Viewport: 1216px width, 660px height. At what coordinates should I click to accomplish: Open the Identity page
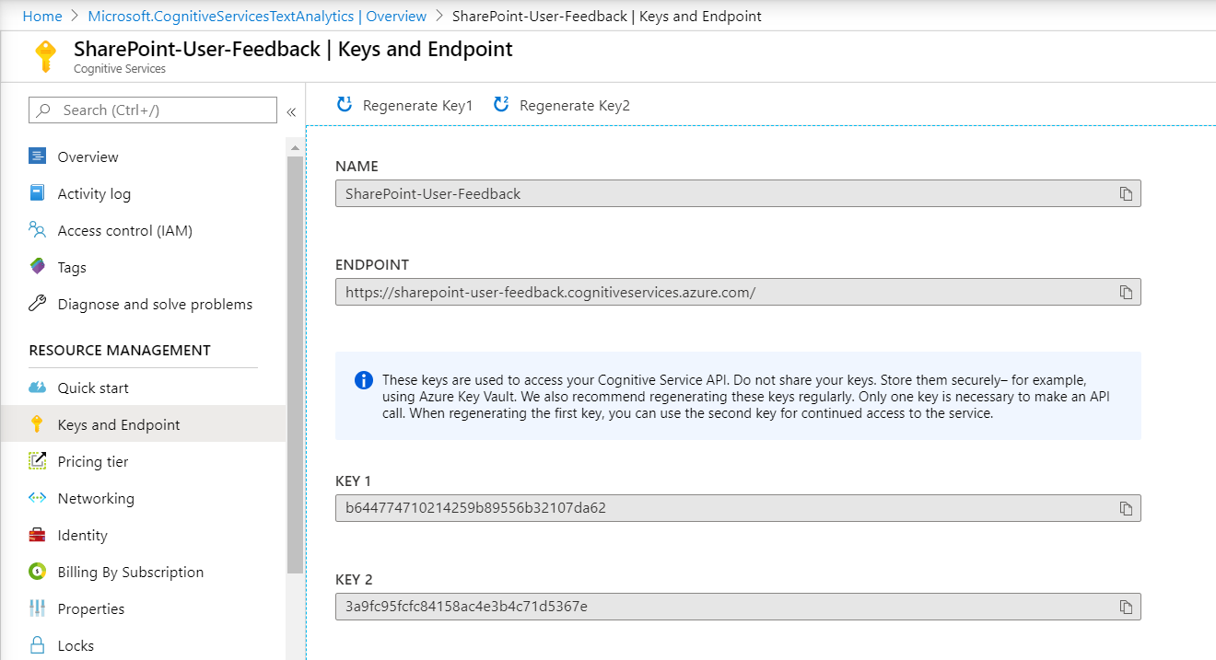click(x=82, y=535)
